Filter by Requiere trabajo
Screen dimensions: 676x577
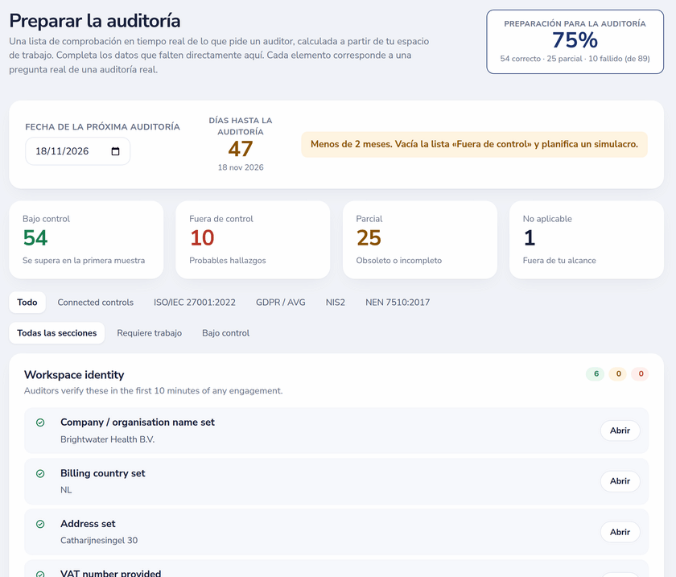point(149,333)
